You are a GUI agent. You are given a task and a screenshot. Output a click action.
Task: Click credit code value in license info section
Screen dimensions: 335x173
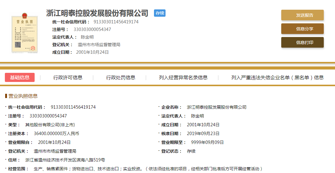click(x=73, y=107)
